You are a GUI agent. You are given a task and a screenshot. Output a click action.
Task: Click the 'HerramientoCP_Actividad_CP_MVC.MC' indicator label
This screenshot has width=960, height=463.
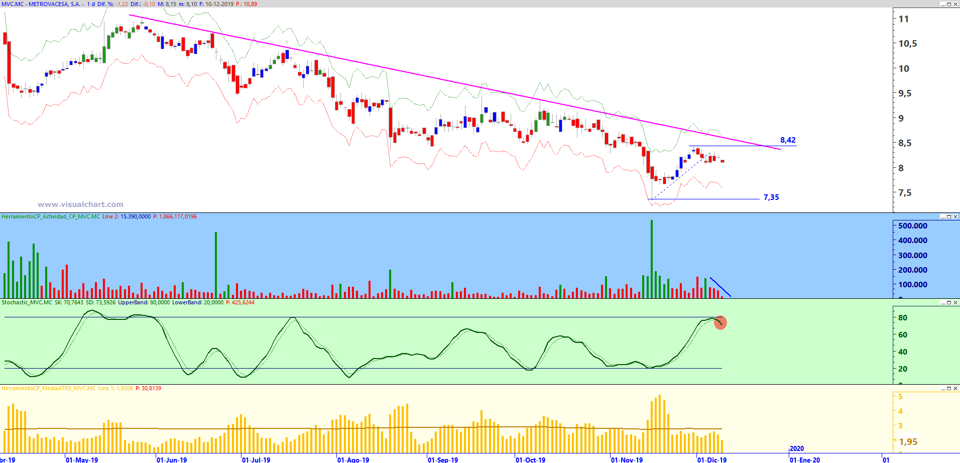pos(51,216)
